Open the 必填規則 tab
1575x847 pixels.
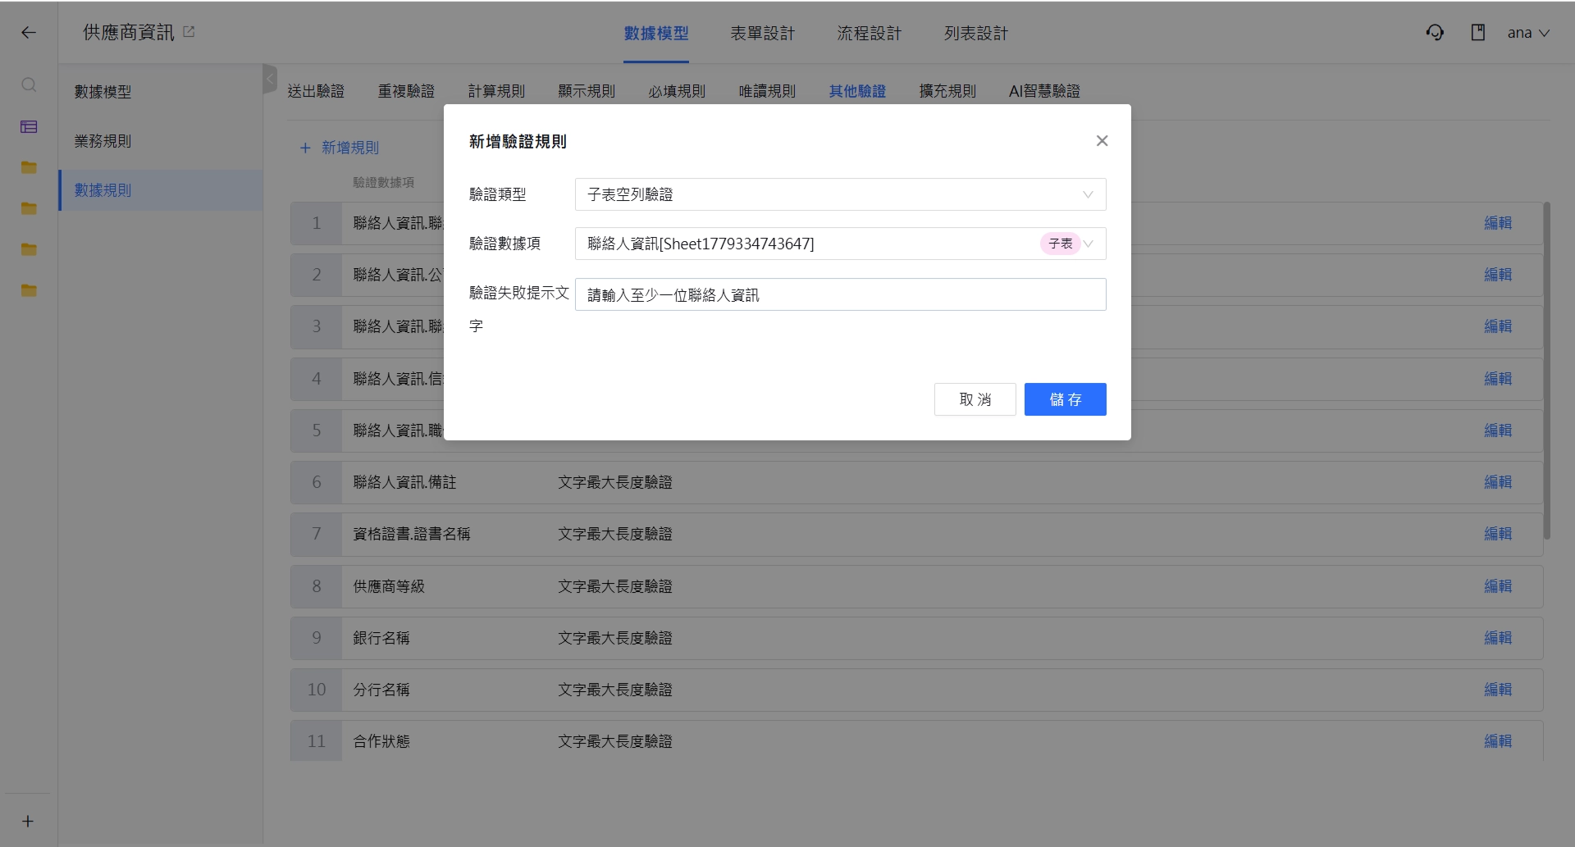677,91
